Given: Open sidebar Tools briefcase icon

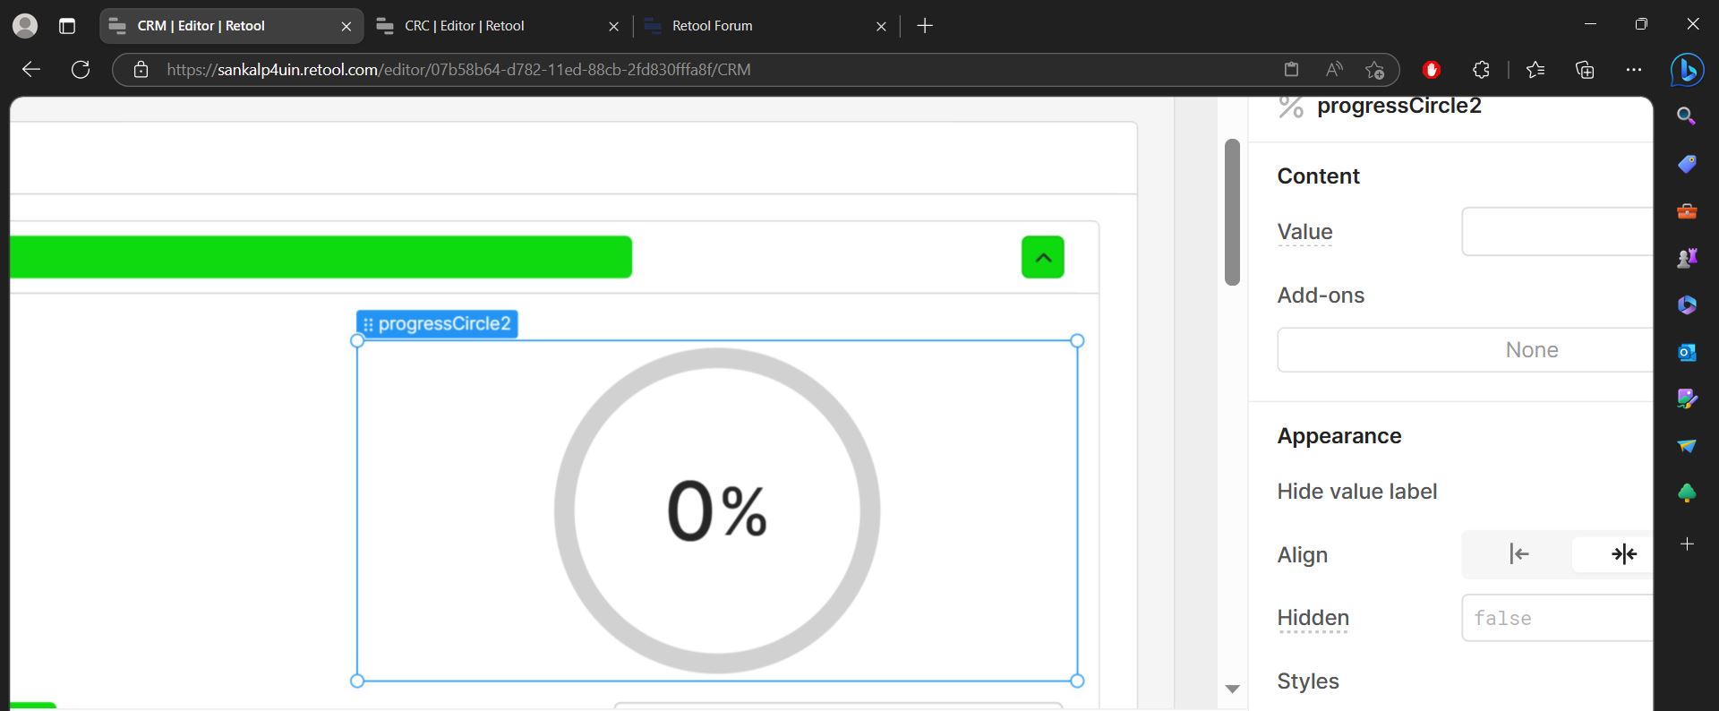Looking at the screenshot, I should (x=1687, y=211).
